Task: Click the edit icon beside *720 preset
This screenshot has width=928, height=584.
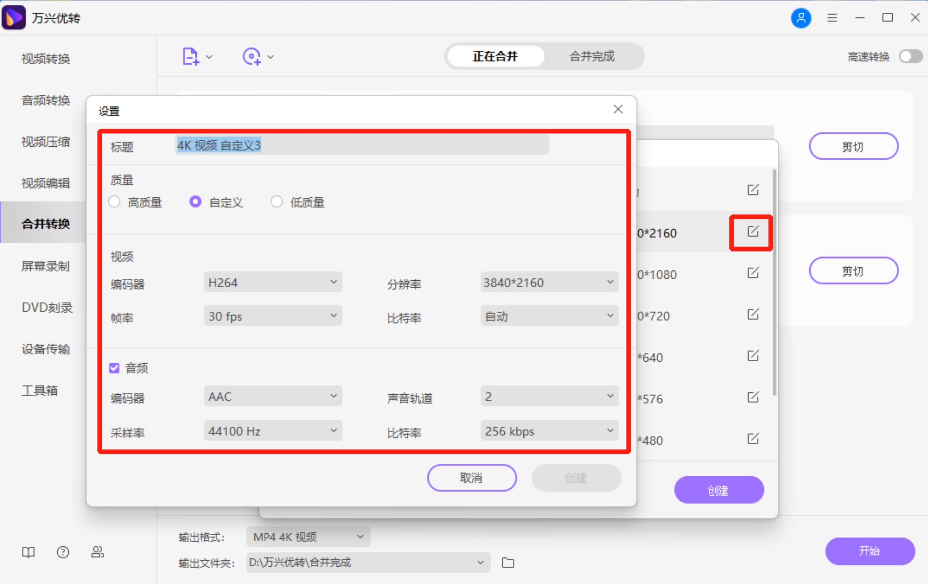Action: tap(752, 314)
